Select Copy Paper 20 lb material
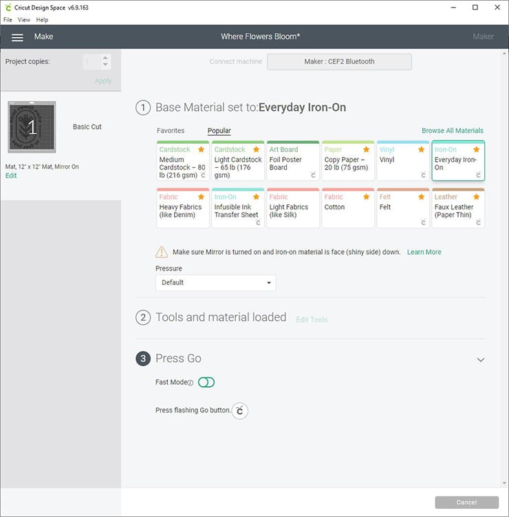This screenshot has height=517, width=509. click(x=348, y=161)
